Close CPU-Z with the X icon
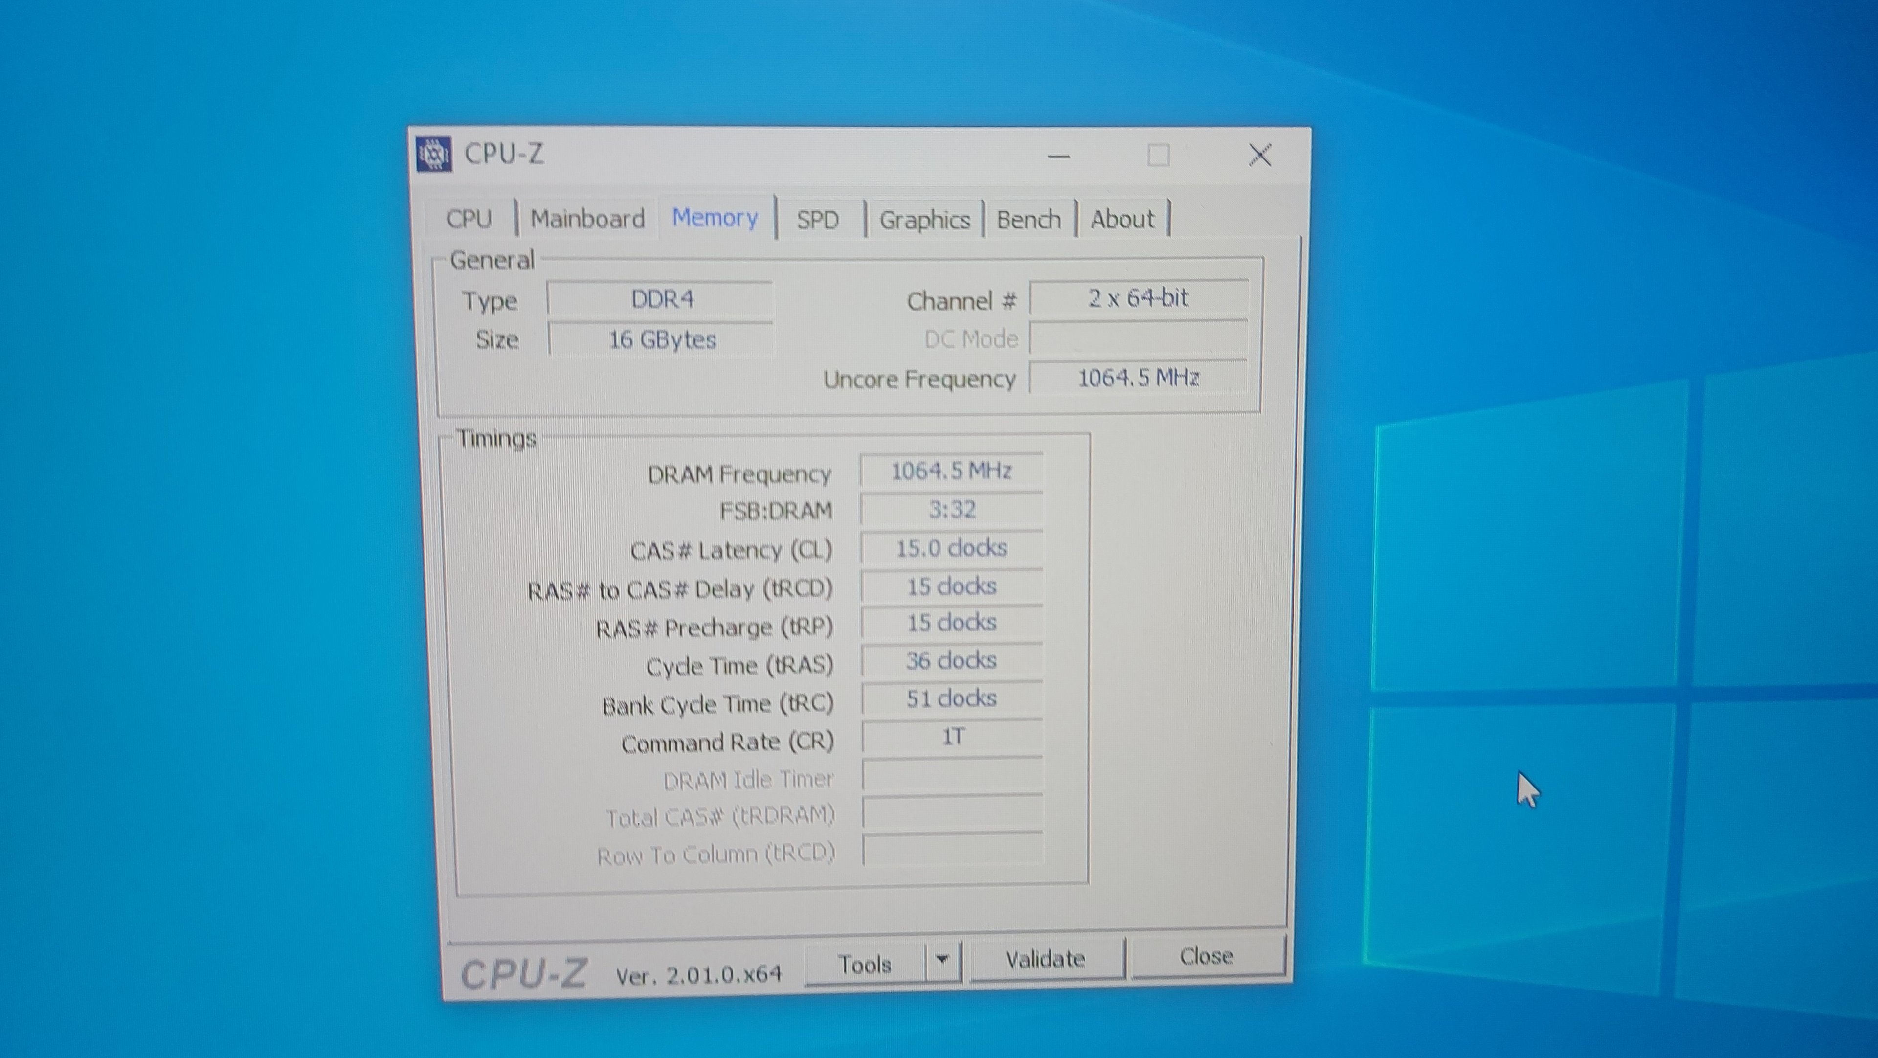Screen dimensions: 1878x1058 coord(1260,155)
